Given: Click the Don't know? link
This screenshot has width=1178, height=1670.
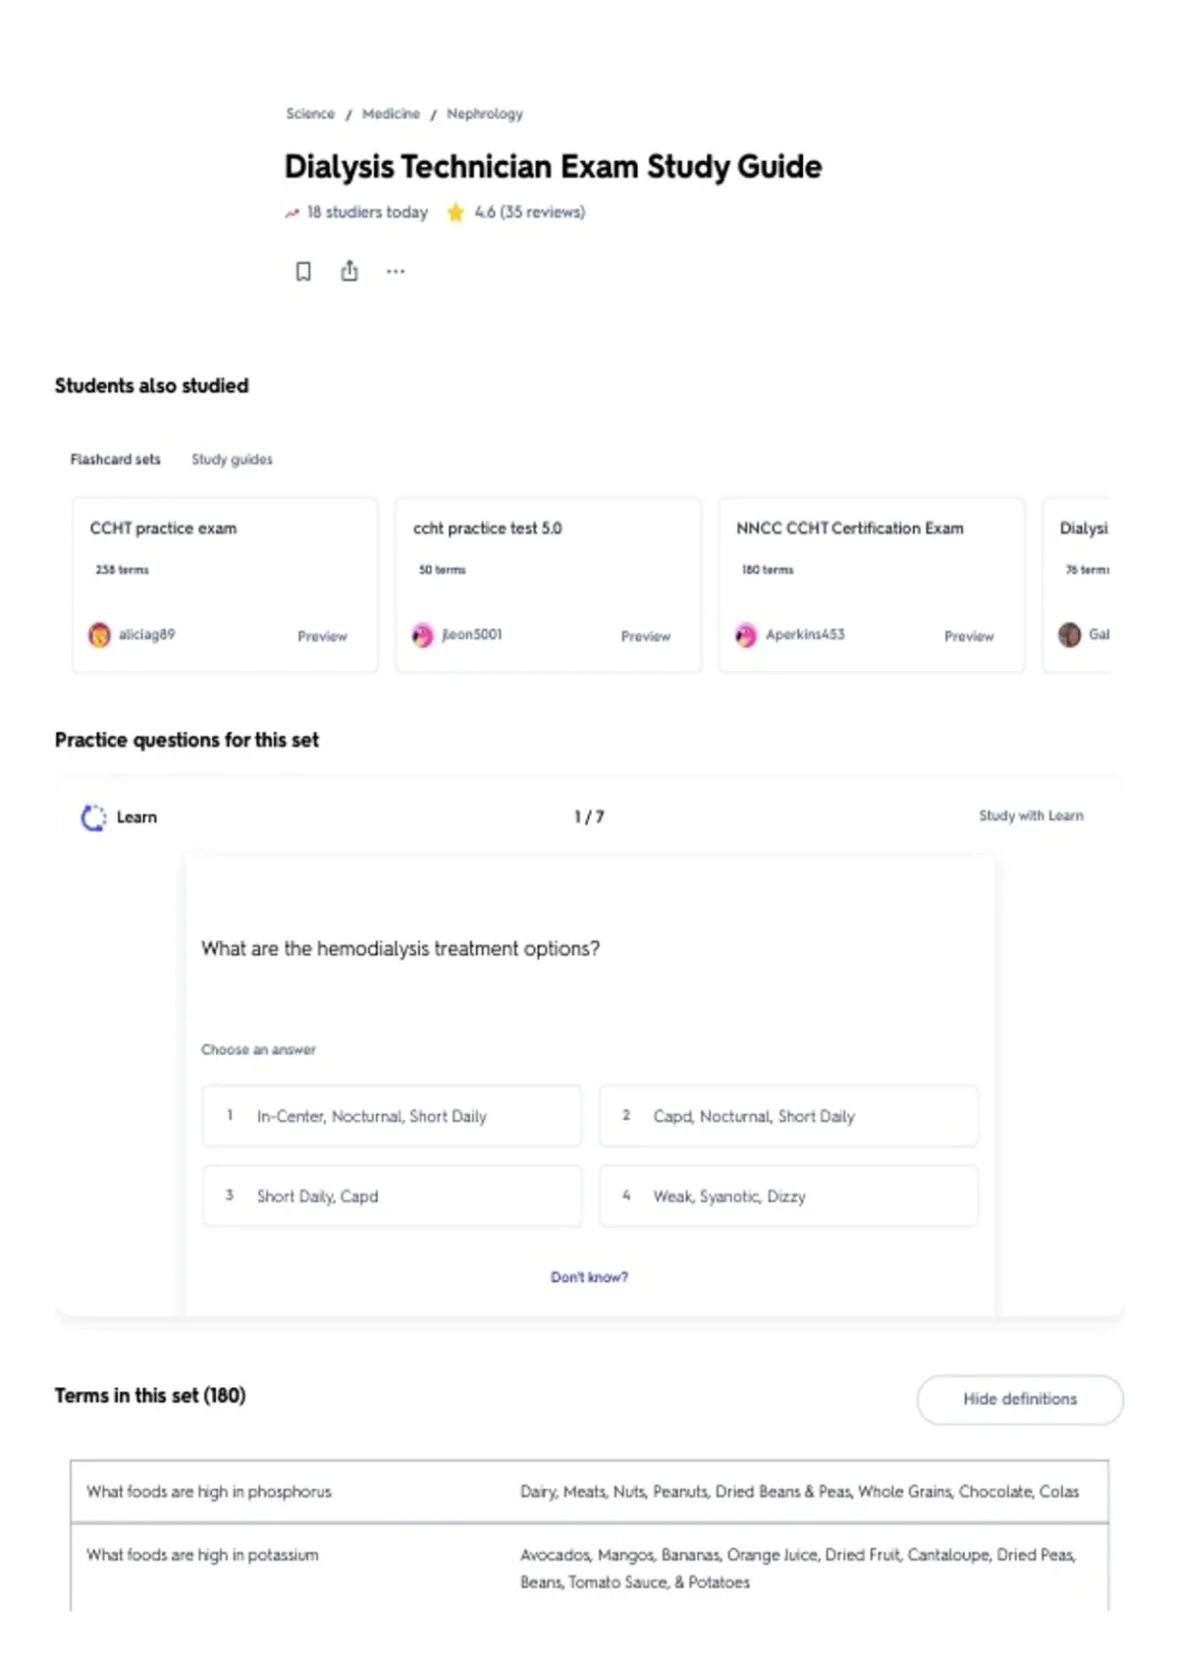Looking at the screenshot, I should click(589, 1277).
